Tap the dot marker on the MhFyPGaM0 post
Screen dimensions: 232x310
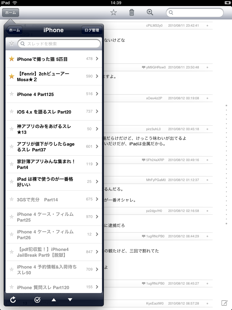pyautogui.click(x=207, y=180)
